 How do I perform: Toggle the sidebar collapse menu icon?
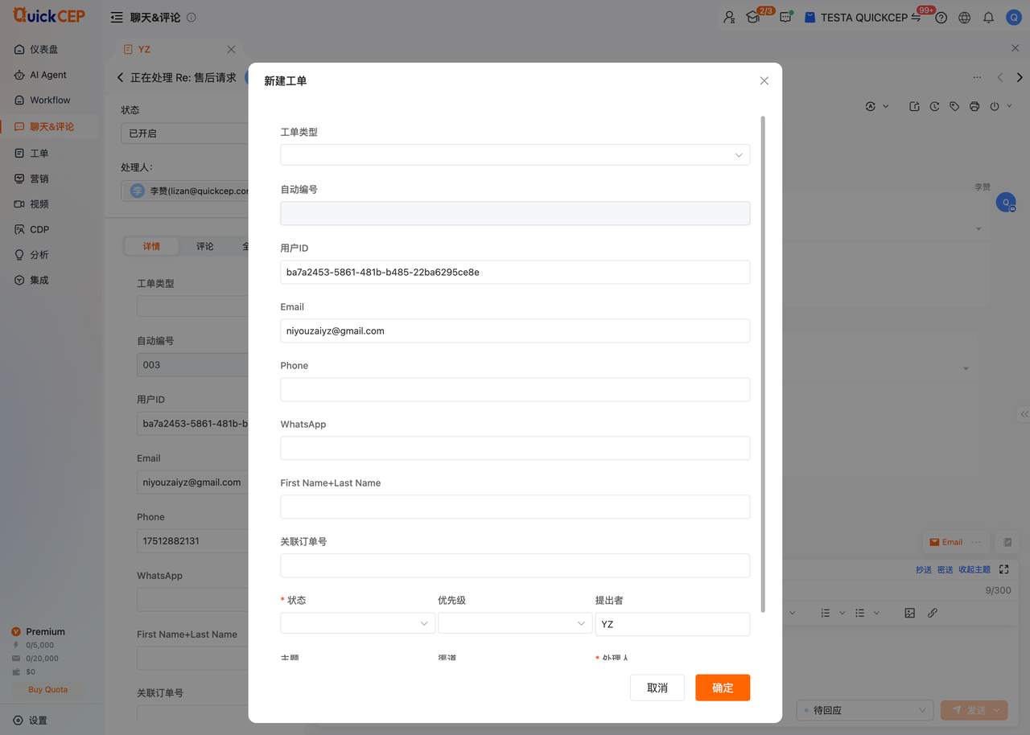pos(117,18)
